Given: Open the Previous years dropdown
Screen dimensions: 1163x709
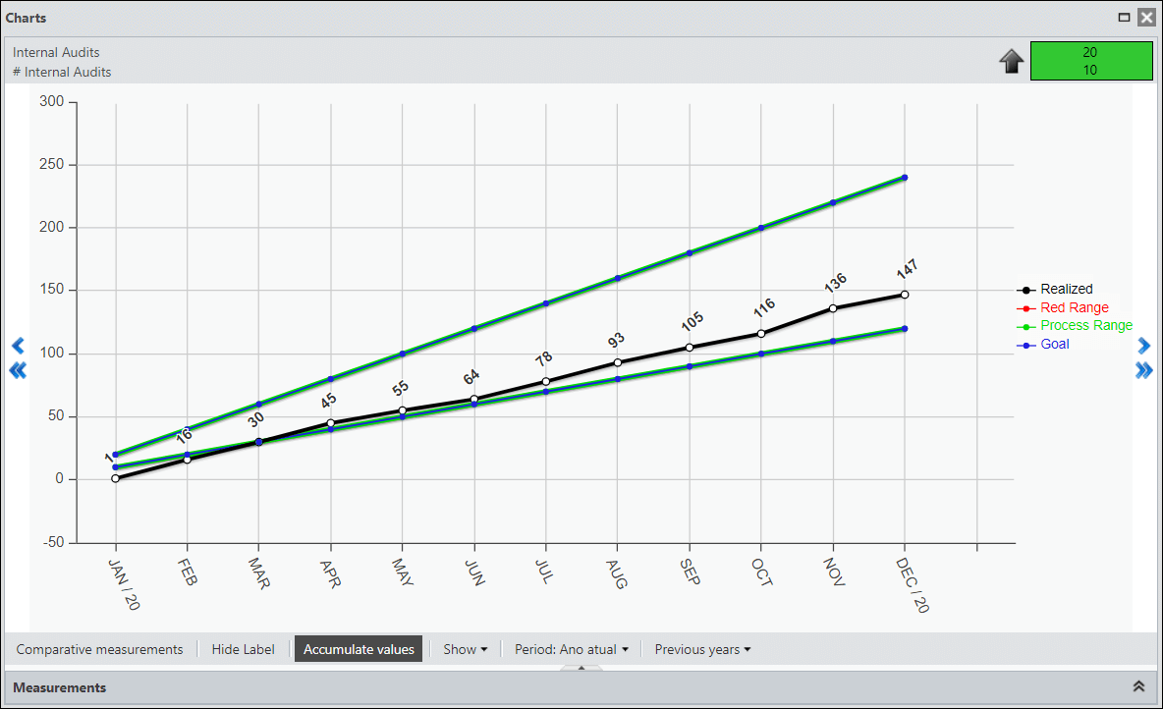Looking at the screenshot, I should coord(702,649).
